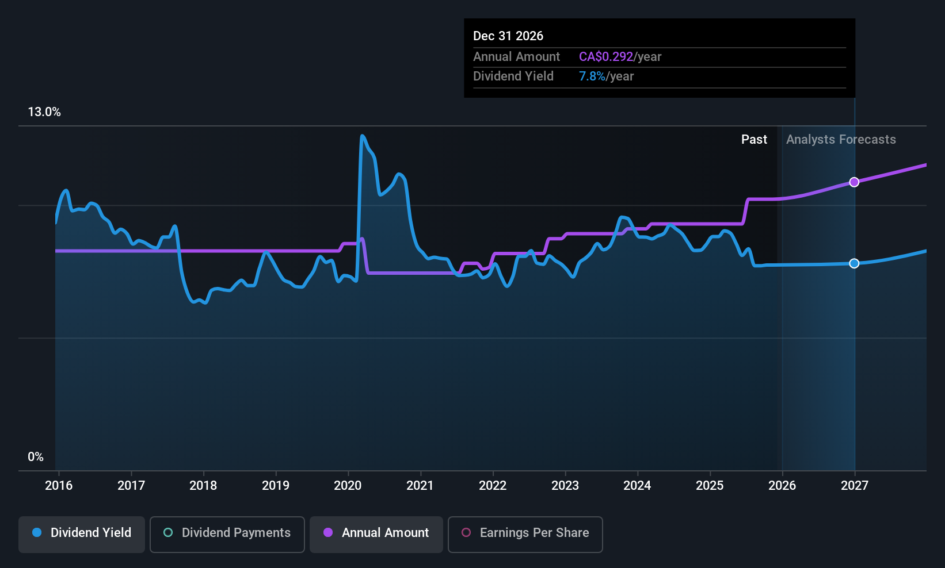Switch to the Past section of the chart
This screenshot has width=945, height=568.
click(x=754, y=139)
